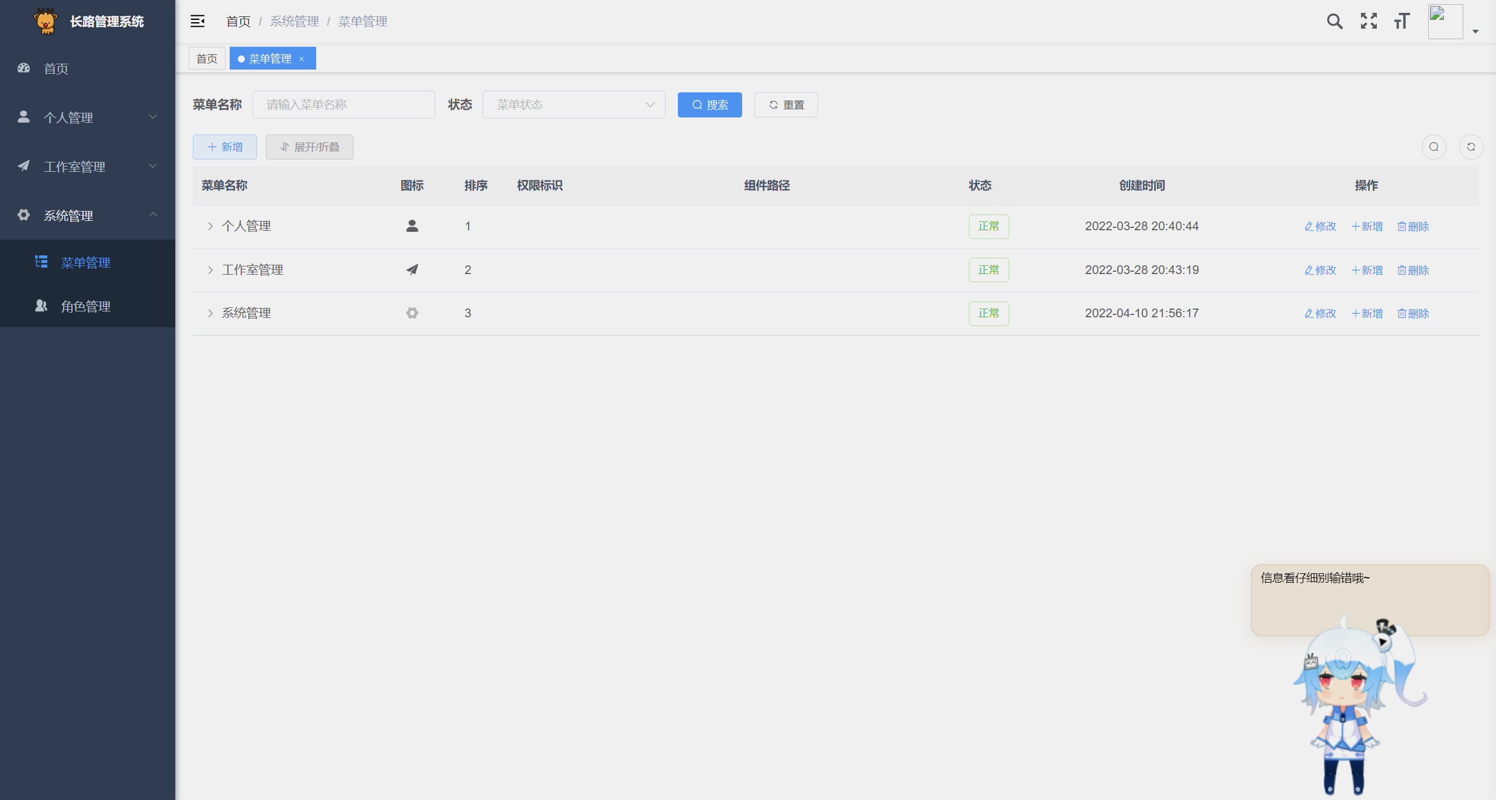Open 角色管理 in sidebar menu

point(86,306)
